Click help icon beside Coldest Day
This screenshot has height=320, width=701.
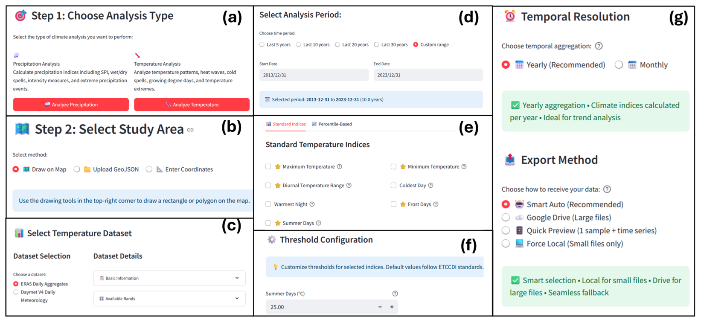[430, 186]
